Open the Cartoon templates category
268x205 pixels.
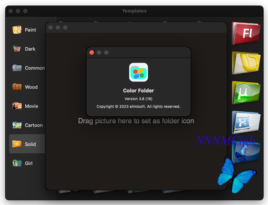[x=27, y=125]
